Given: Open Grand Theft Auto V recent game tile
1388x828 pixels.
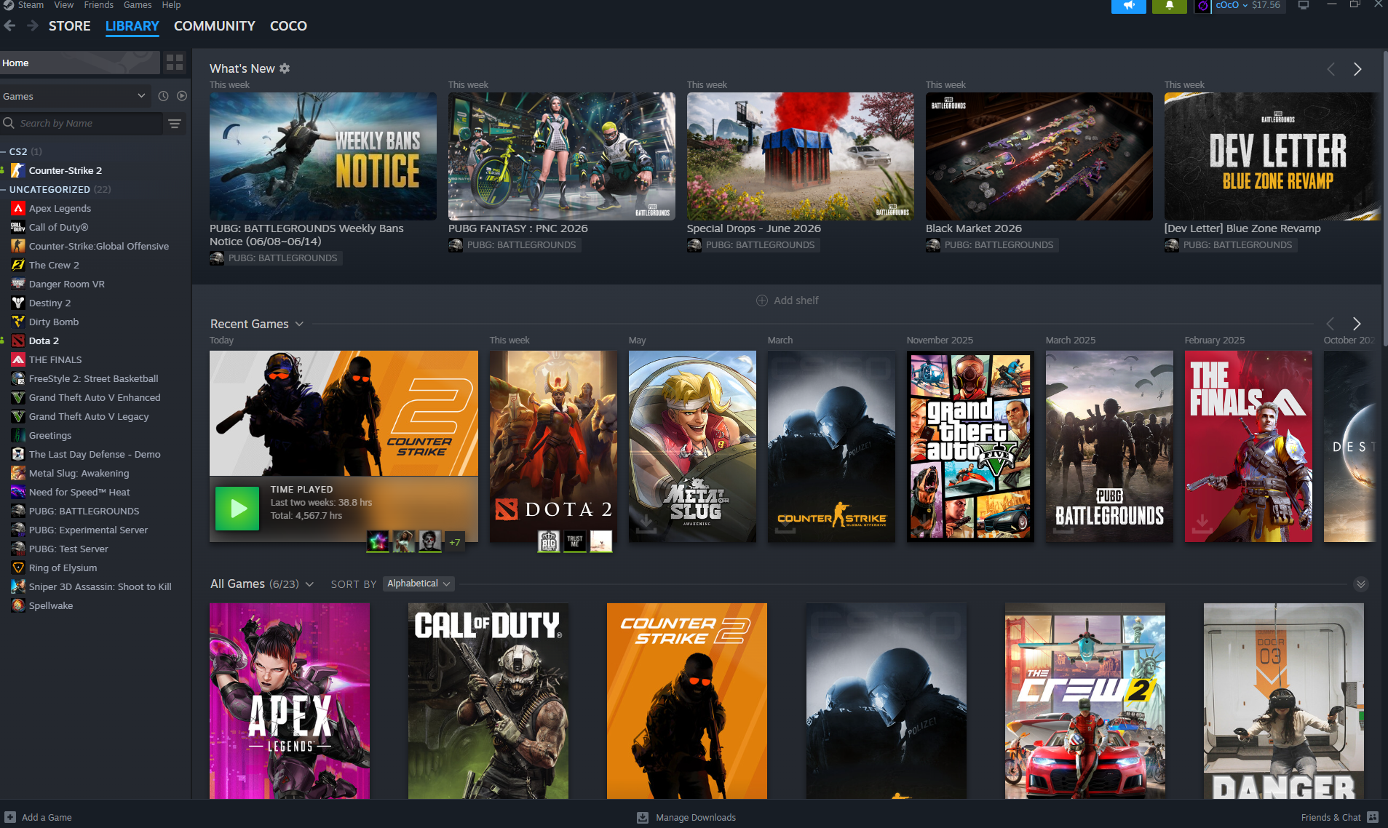Looking at the screenshot, I should point(970,446).
